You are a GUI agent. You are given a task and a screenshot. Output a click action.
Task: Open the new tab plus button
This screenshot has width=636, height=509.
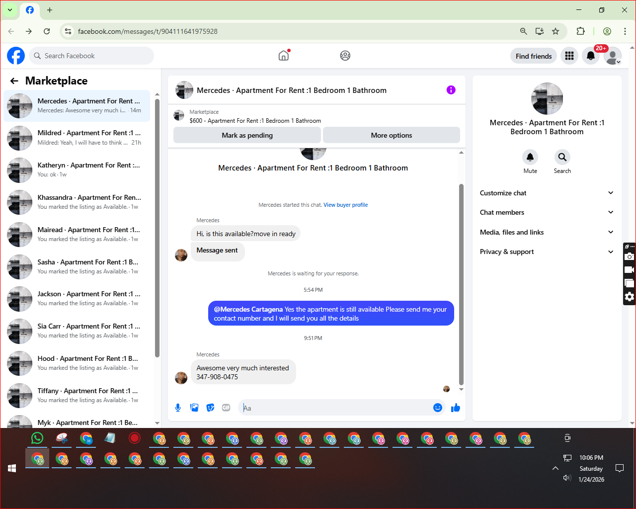coord(49,10)
